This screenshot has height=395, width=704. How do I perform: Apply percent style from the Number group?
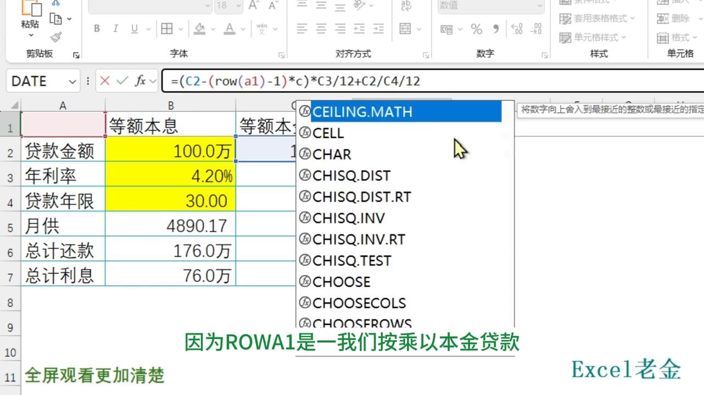click(x=476, y=30)
